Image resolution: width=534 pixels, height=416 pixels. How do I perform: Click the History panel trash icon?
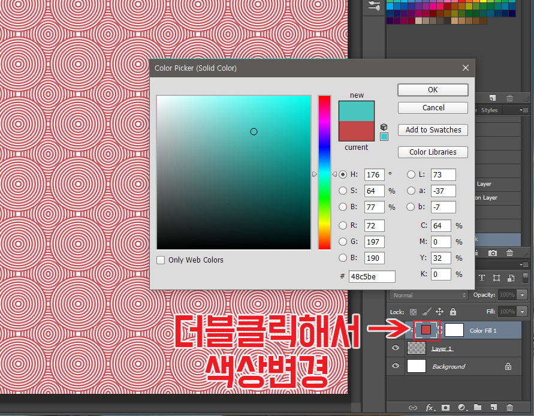coord(509,253)
